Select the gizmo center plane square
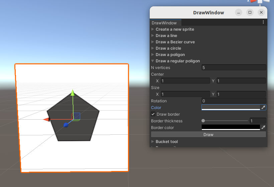This screenshot has height=187, width=274. point(77,116)
